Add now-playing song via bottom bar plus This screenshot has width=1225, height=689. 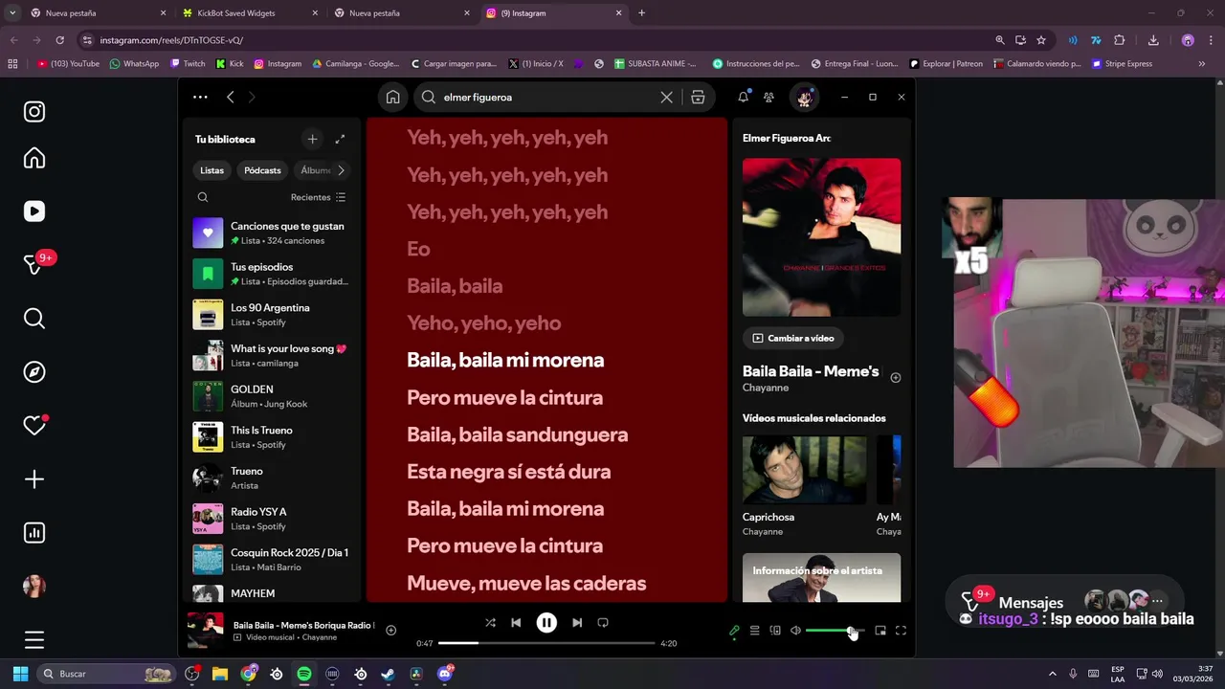coord(390,630)
